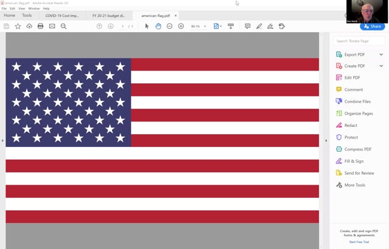This screenshot has height=249, width=389.
Task: Switch to COVID-19 Cost Imp document tab
Action: (62, 16)
